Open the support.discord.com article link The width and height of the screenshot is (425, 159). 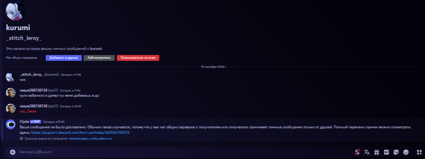click(80, 132)
